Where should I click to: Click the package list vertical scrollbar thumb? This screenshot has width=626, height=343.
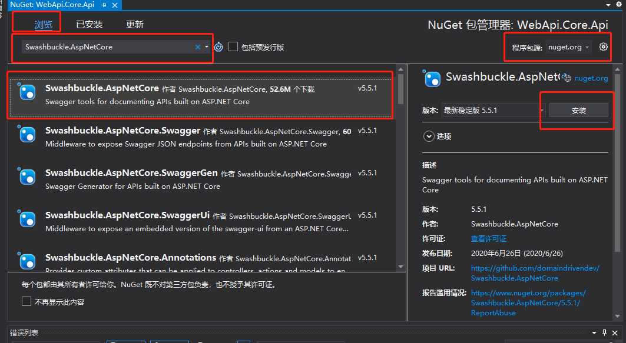click(x=400, y=89)
